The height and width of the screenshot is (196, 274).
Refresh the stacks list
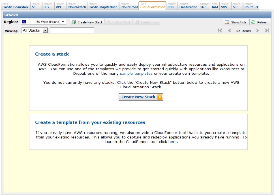(x=260, y=22)
